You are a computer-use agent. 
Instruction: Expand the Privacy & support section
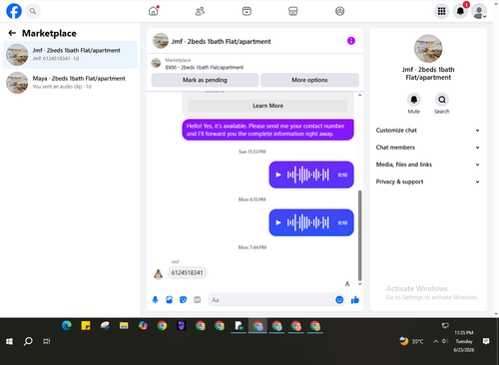pyautogui.click(x=428, y=182)
